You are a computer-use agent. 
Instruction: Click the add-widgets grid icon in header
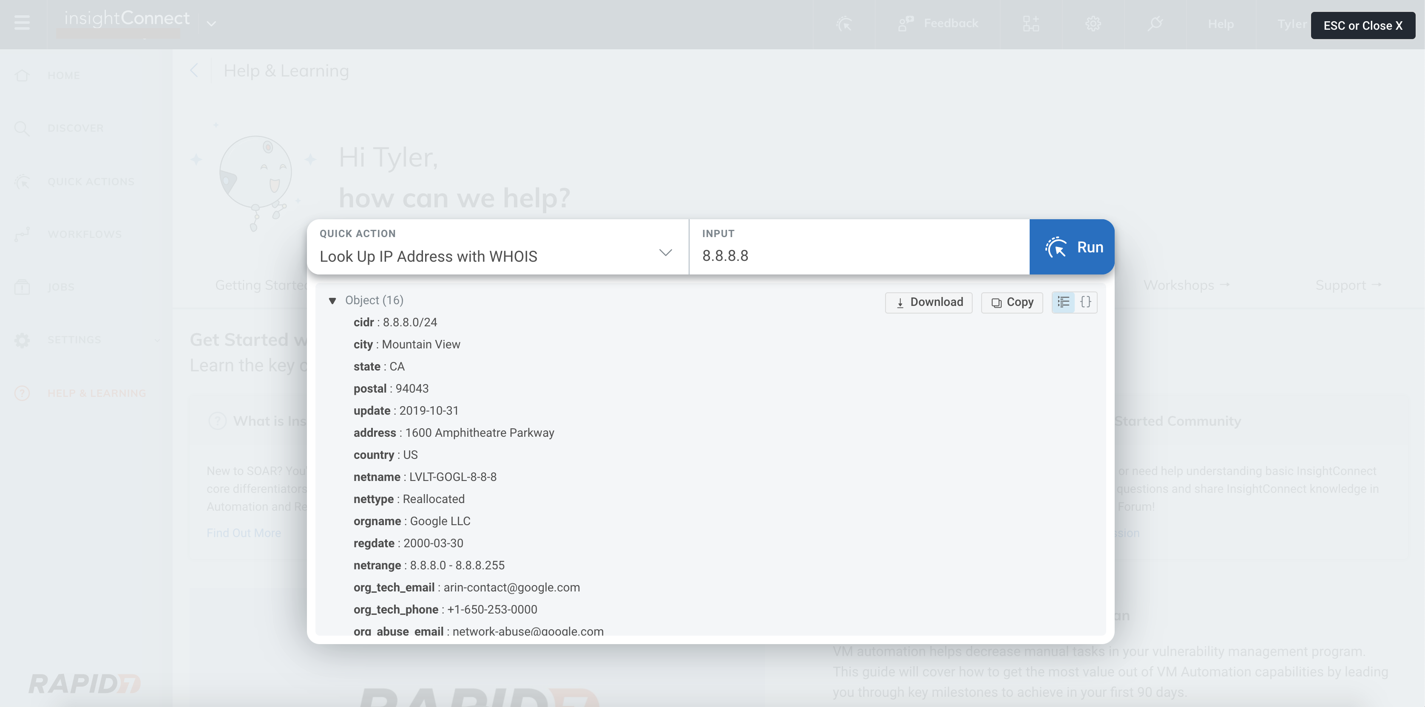tap(1030, 24)
